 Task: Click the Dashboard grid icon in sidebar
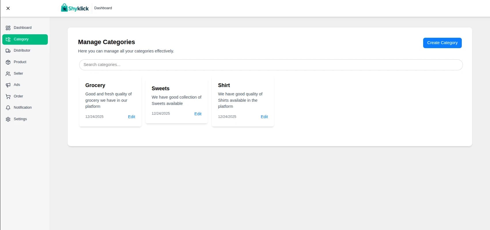pos(8,28)
